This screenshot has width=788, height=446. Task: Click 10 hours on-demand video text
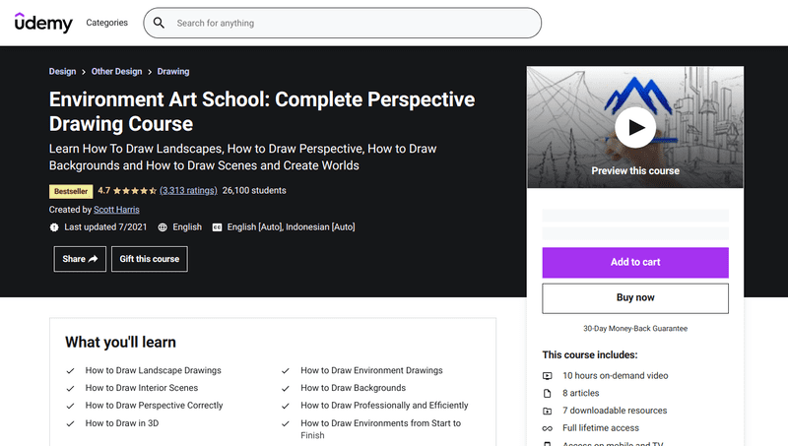615,376
